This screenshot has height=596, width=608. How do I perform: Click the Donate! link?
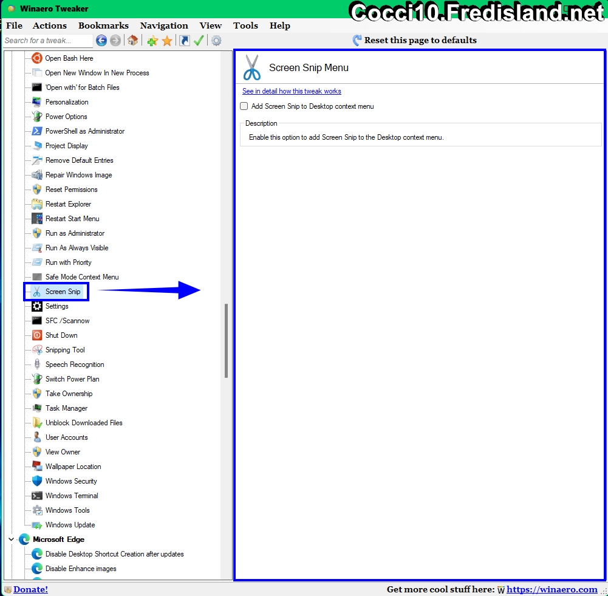pyautogui.click(x=30, y=589)
